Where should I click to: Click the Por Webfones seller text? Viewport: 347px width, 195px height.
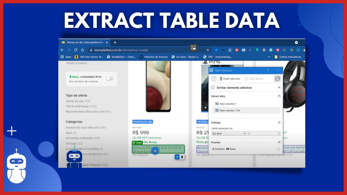(140, 155)
